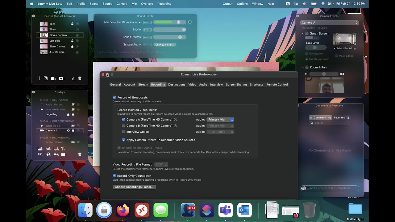Delete the overlay with the Overlays trash icon
Image resolution: width=395 pixels, height=222 pixels.
coord(80,154)
